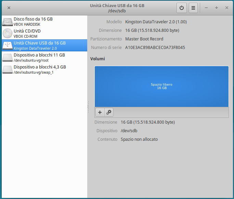Click the model value Kingston DataTraveler 2.0 (1.00)

(156, 22)
